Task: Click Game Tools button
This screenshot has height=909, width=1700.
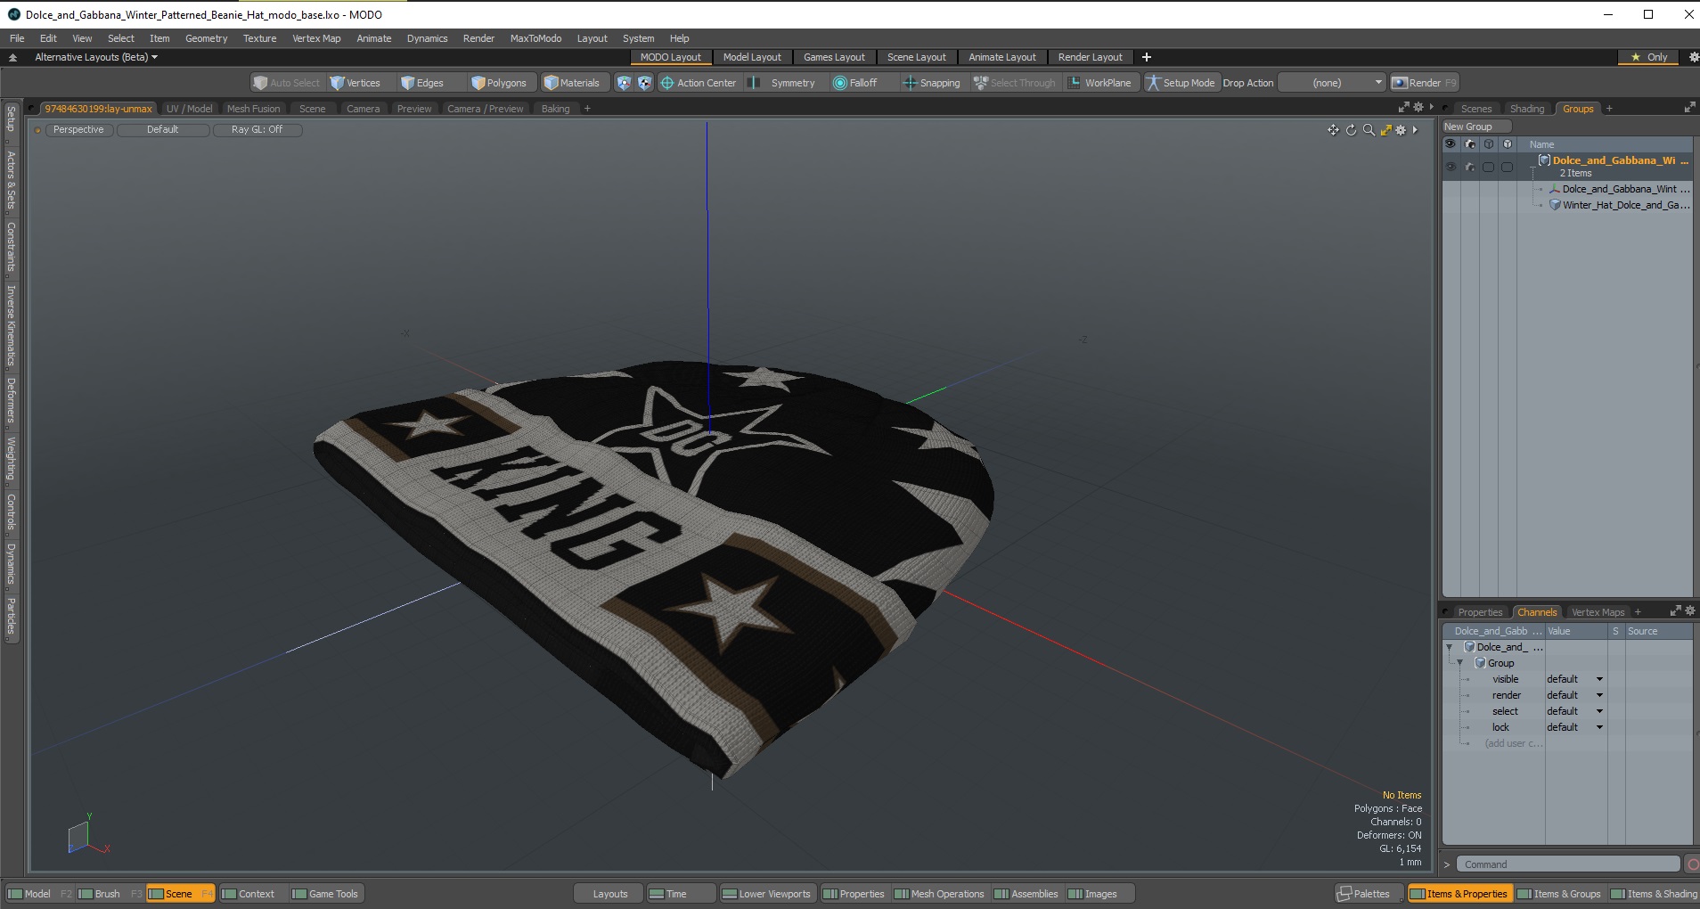Action: tap(325, 894)
